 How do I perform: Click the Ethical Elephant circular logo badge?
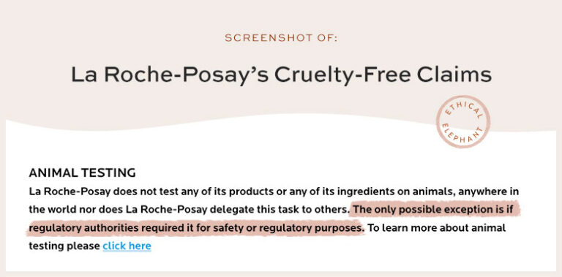(x=462, y=121)
